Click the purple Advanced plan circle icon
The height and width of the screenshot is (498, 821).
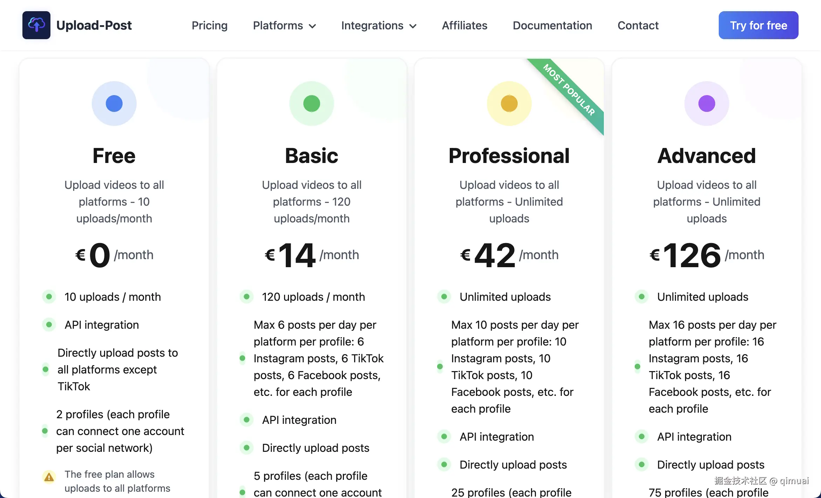click(x=707, y=104)
